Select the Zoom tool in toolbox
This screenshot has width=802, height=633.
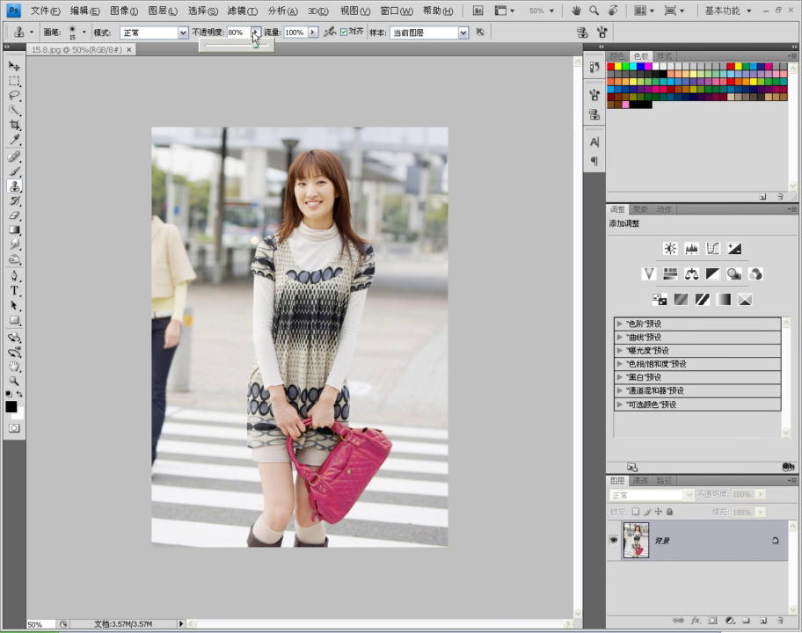point(14,382)
